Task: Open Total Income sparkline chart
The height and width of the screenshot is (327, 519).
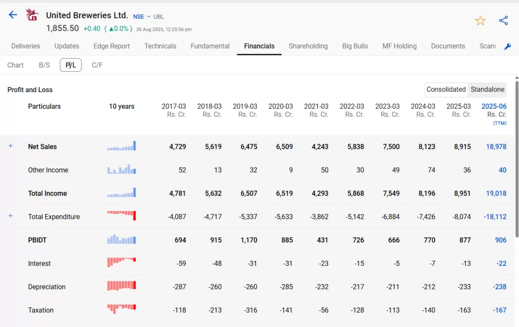Action: [x=122, y=193]
